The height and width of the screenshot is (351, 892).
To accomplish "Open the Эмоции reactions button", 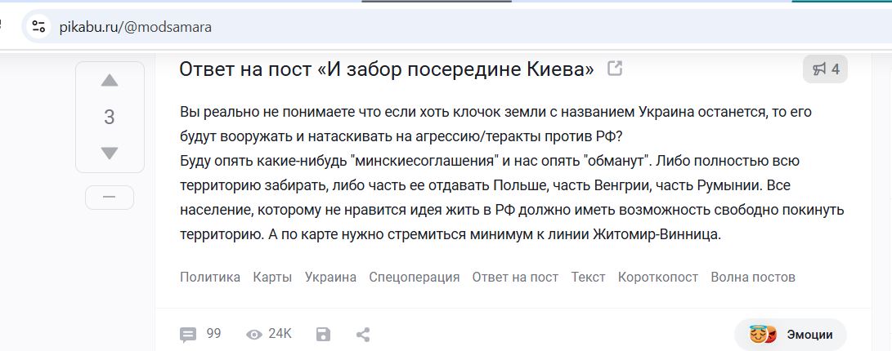I will pos(791,335).
